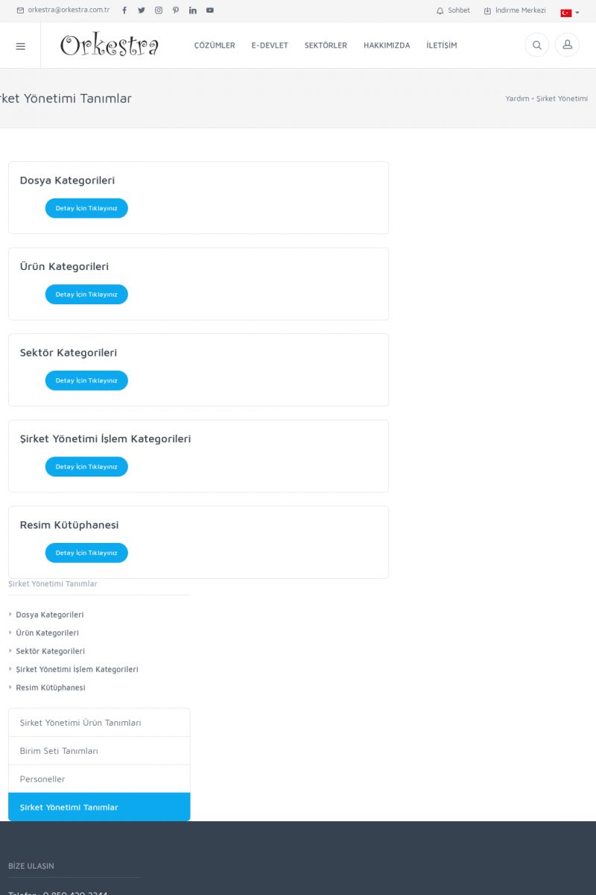
Task: Click the search magnifier icon
Action: coord(536,45)
